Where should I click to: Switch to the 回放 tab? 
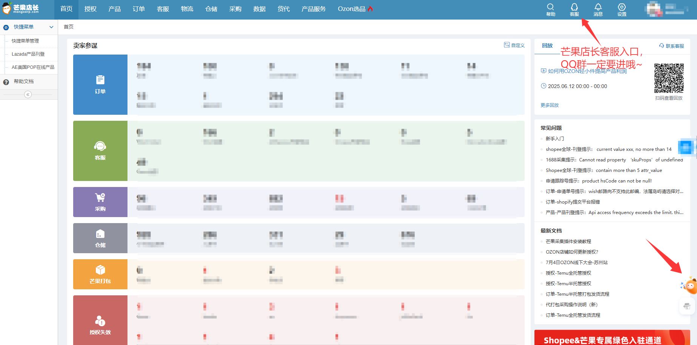(547, 46)
